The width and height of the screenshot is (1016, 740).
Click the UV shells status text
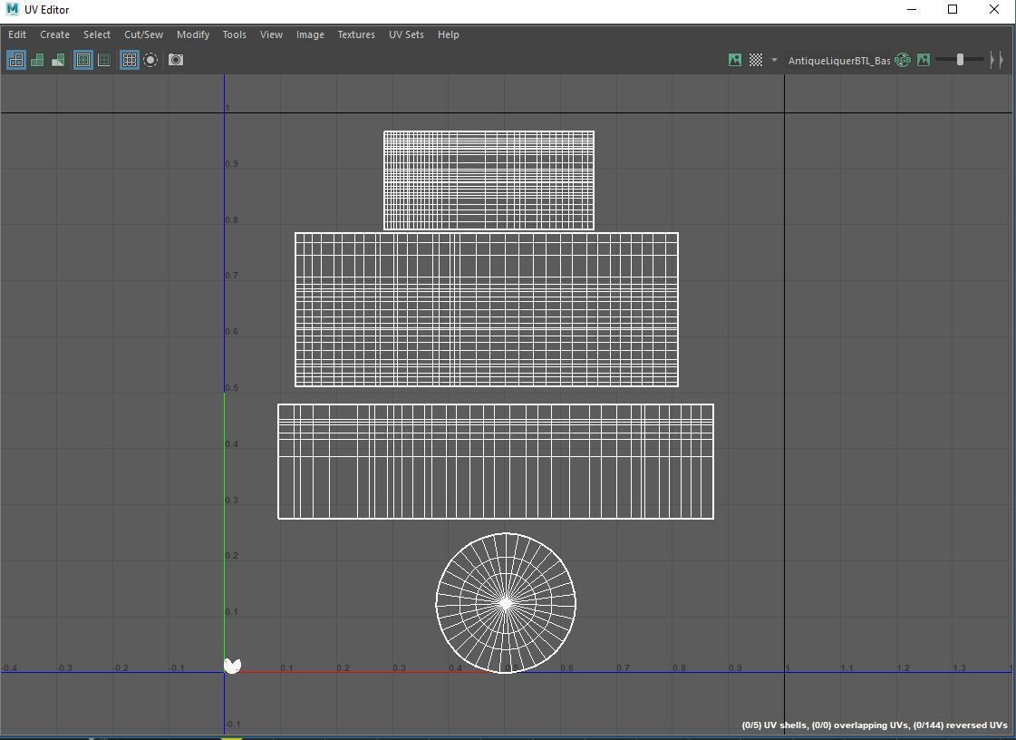coord(874,725)
